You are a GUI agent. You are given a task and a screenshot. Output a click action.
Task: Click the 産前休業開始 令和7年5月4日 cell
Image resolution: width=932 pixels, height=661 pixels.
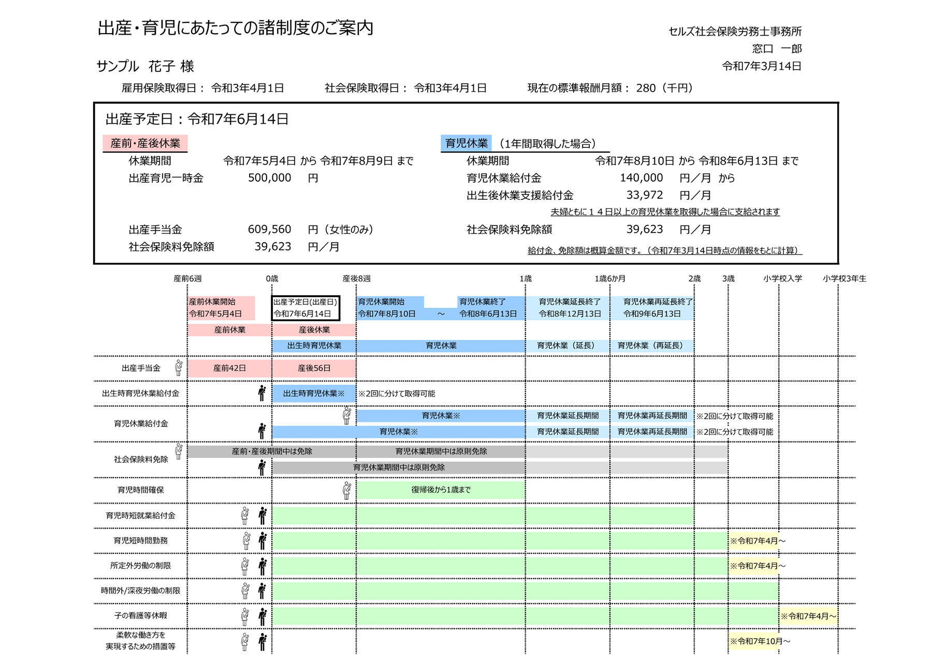221,308
